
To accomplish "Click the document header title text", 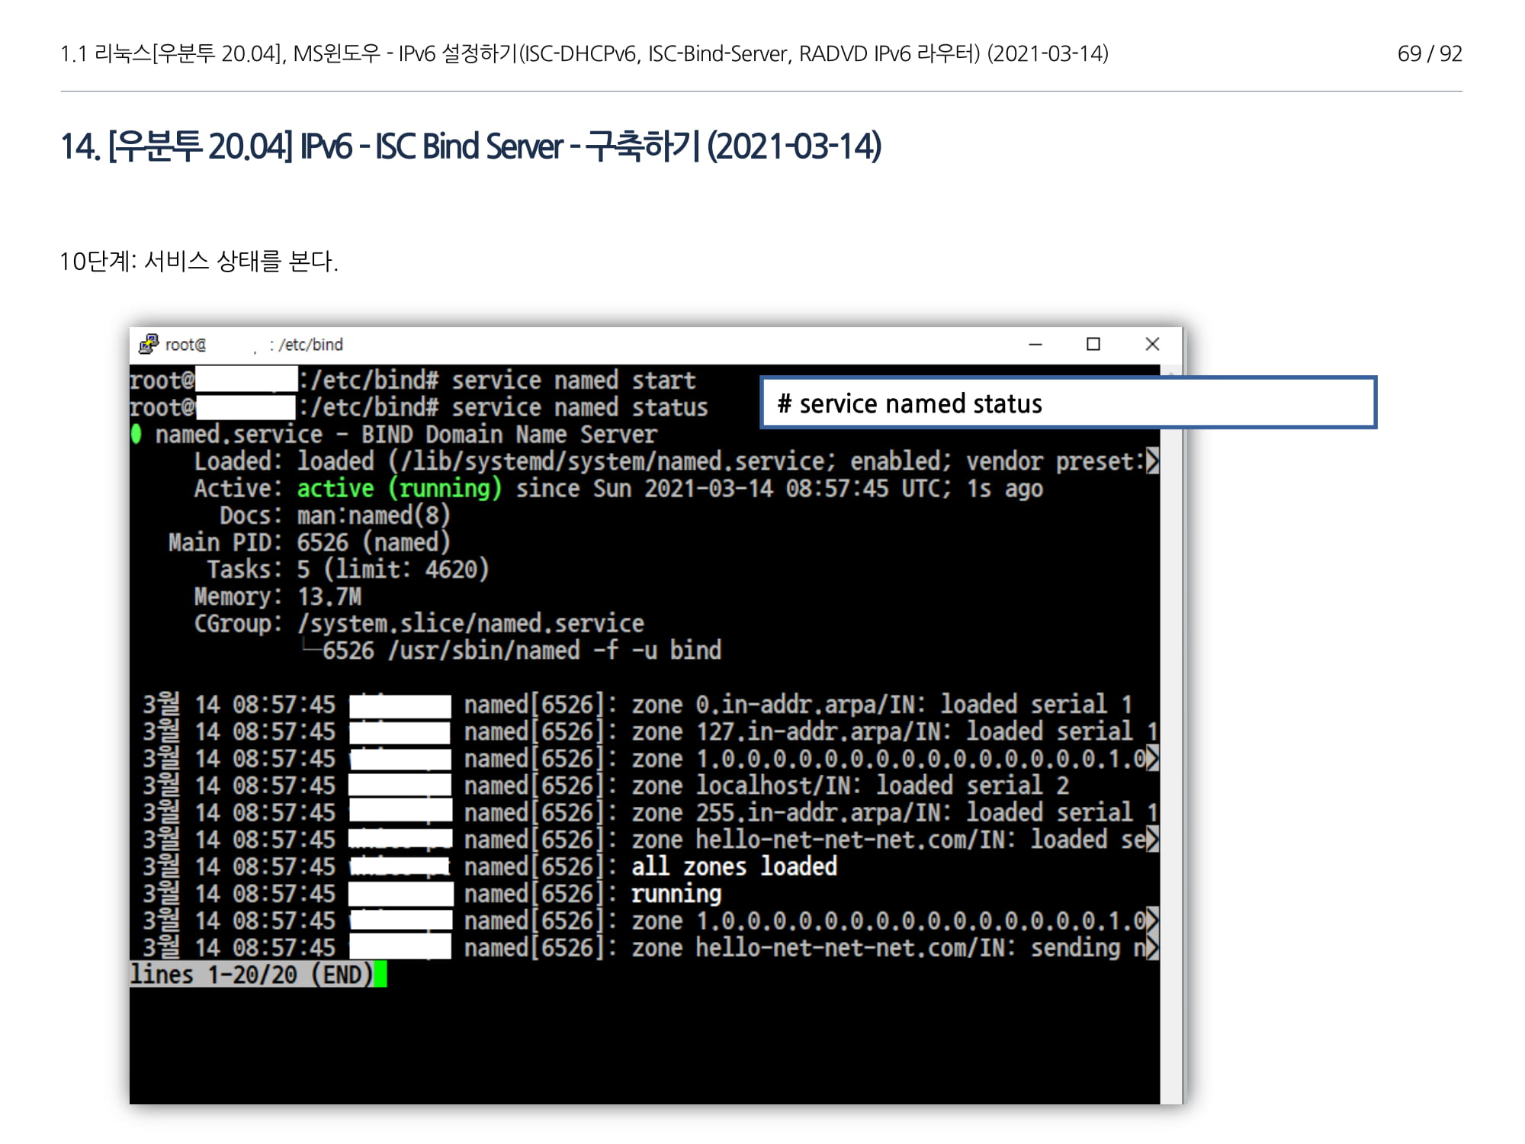I will pyautogui.click(x=584, y=53).
